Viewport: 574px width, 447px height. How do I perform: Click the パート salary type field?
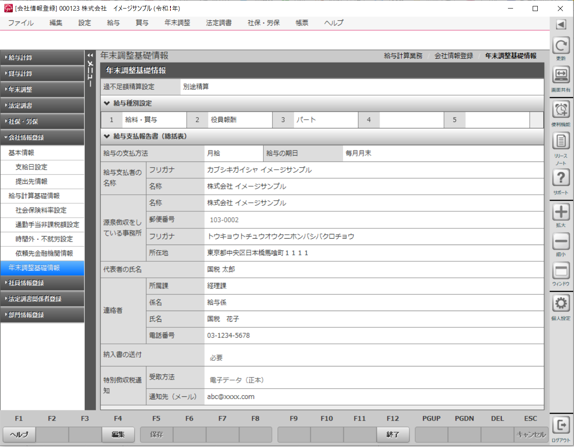coord(326,120)
